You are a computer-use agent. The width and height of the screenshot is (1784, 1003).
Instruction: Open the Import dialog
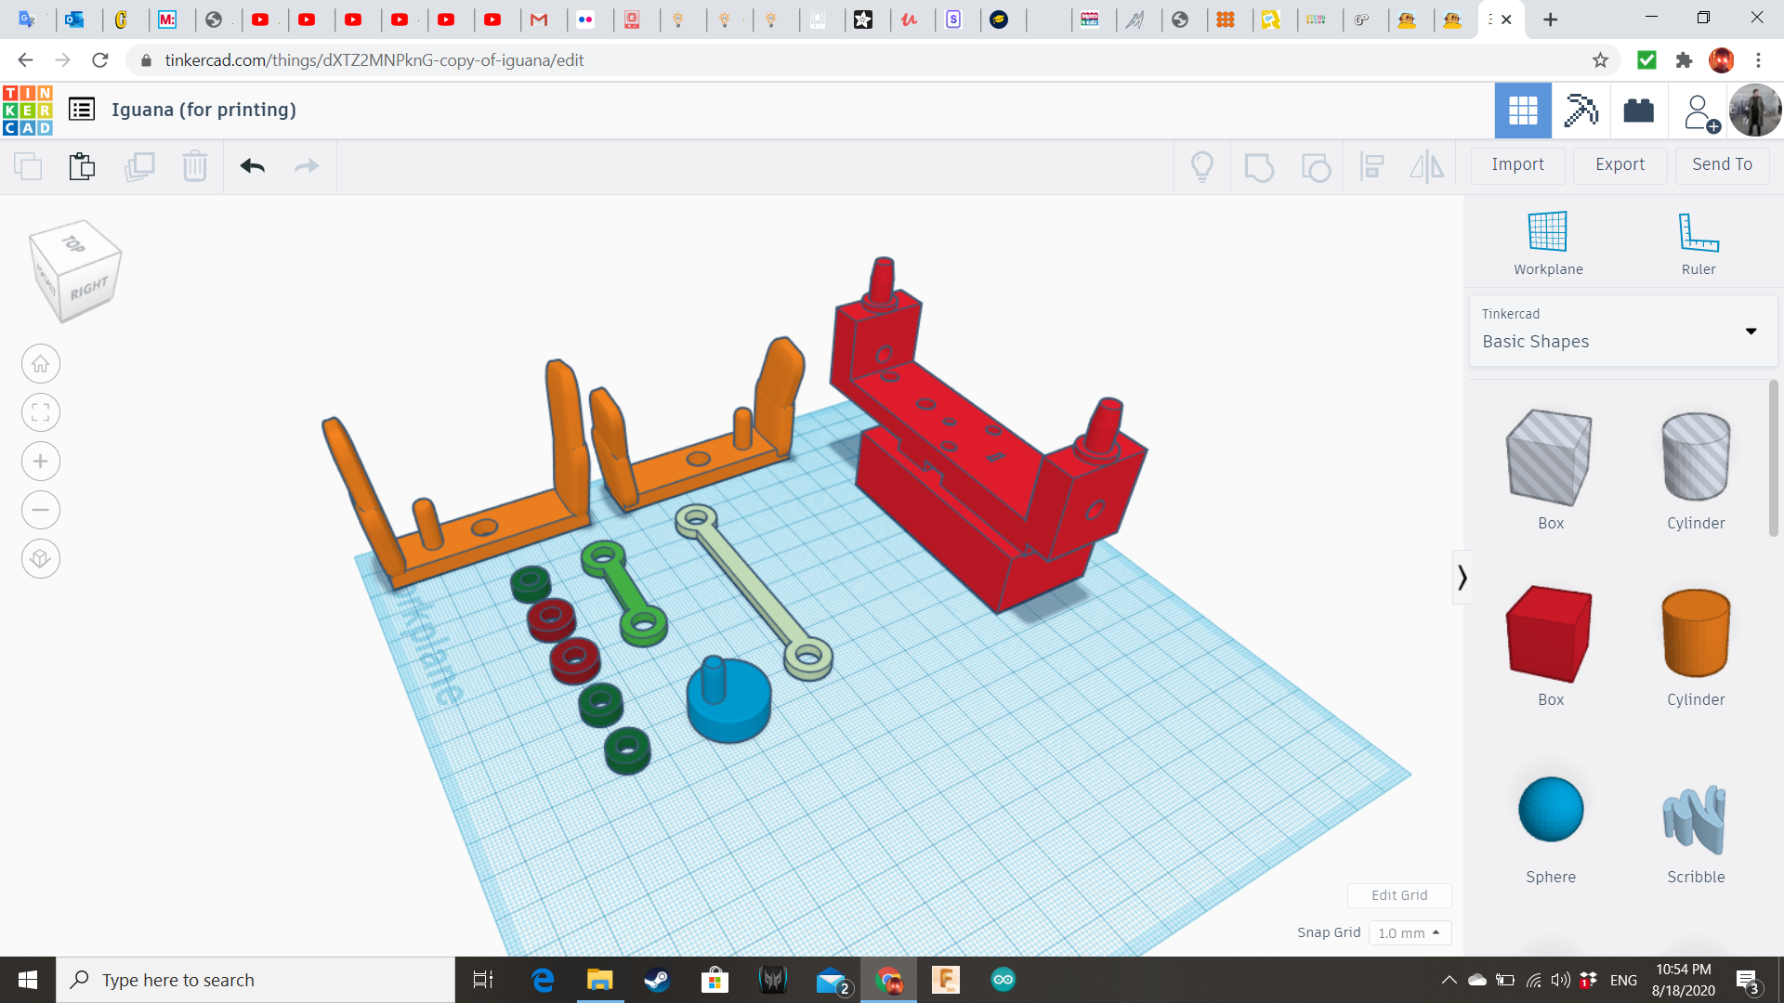(1517, 164)
